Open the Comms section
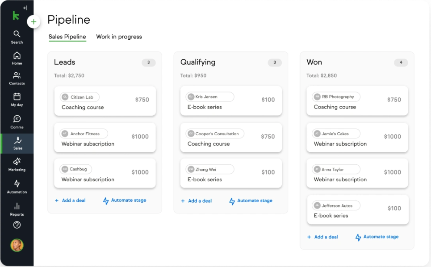The image size is (431, 267). (x=17, y=121)
